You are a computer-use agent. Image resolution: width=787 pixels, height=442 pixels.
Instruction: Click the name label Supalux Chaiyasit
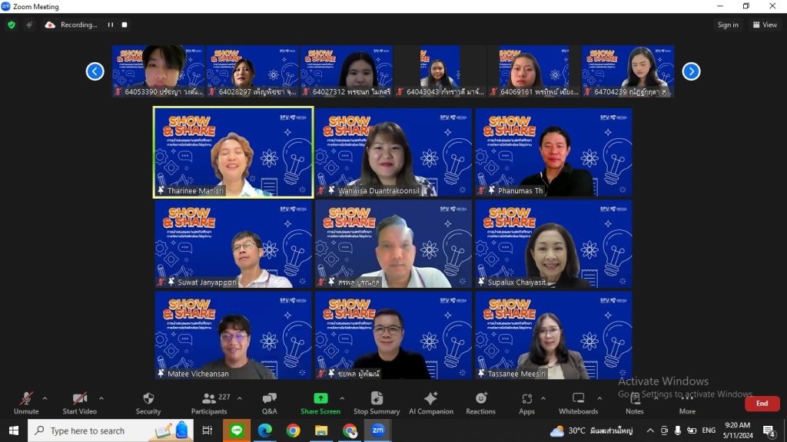pos(516,282)
